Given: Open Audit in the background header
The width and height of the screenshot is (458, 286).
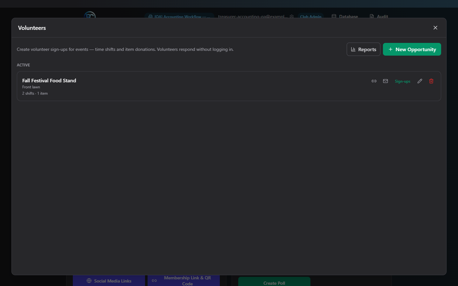Looking at the screenshot, I should tap(379, 16).
